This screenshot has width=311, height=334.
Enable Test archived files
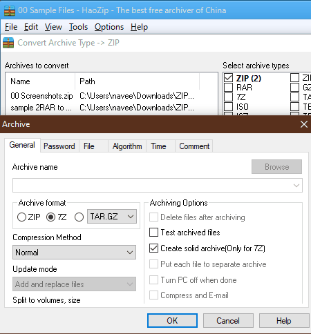[153, 233]
